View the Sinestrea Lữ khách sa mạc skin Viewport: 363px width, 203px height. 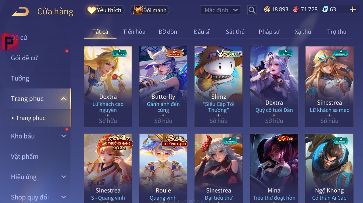(329, 87)
